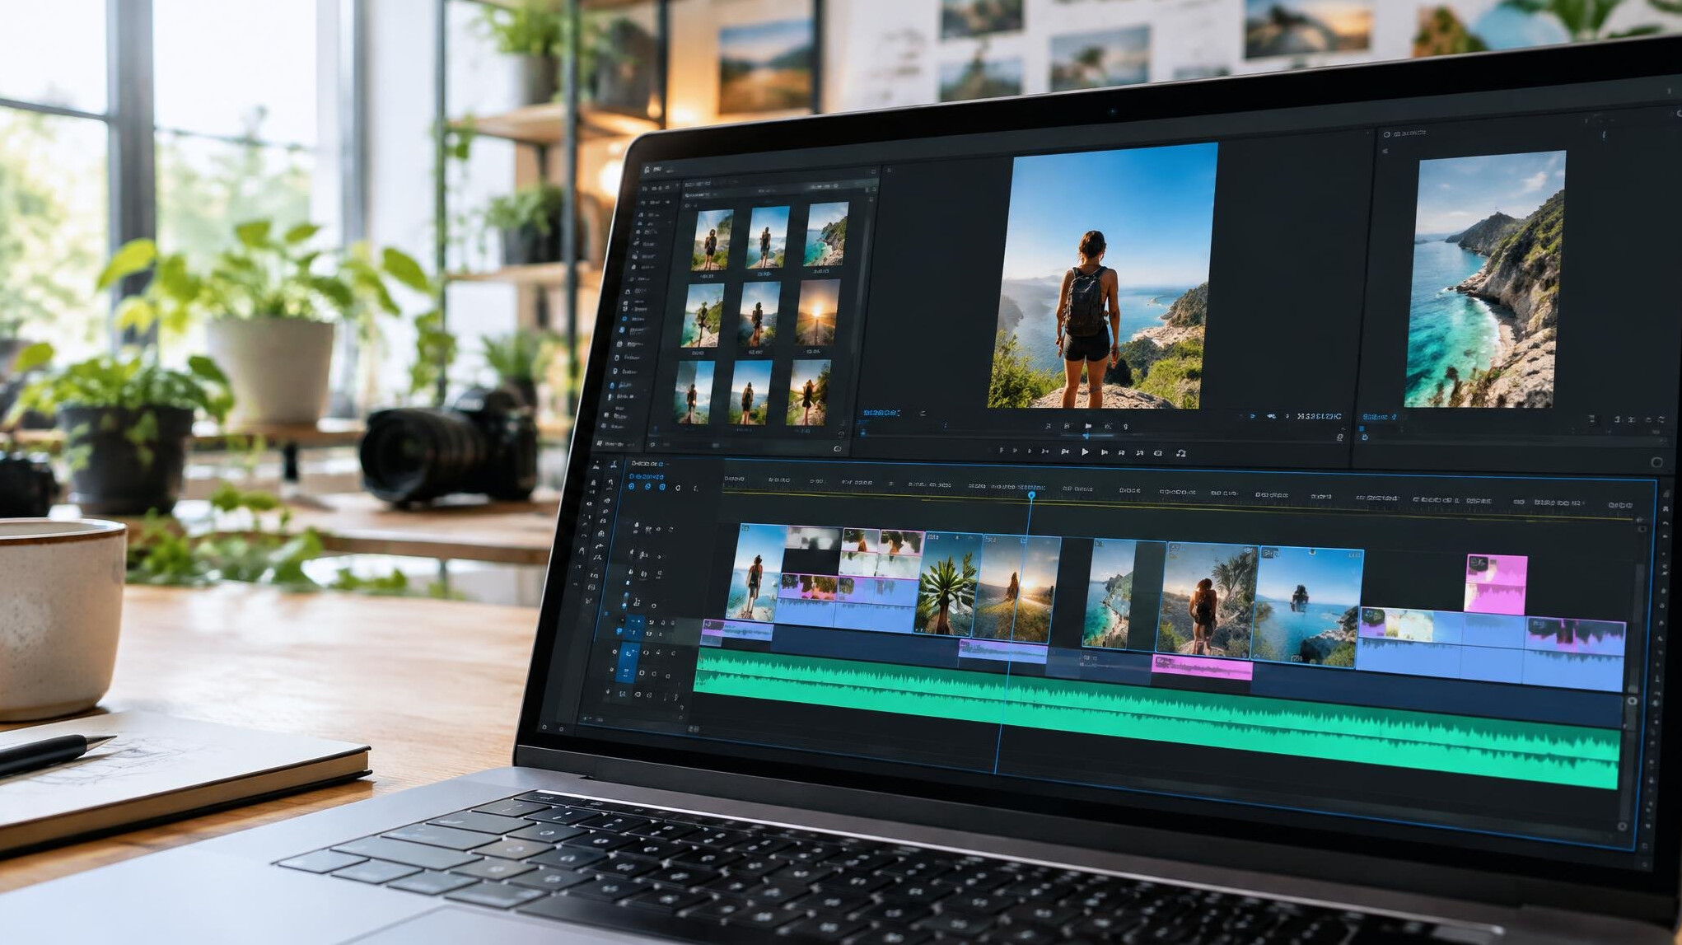Select the small pink clip below the woman-and-palms clip

coord(1202,667)
